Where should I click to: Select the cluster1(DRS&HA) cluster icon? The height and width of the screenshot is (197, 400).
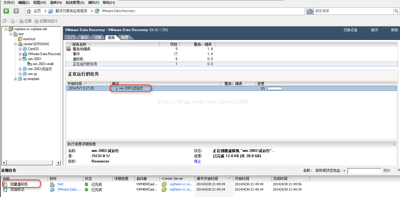pyautogui.click(x=20, y=44)
